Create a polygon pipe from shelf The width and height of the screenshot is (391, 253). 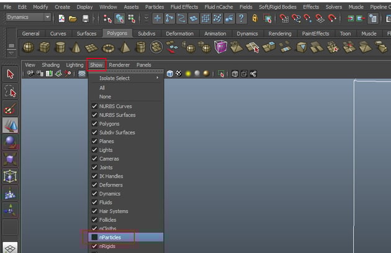point(141,47)
